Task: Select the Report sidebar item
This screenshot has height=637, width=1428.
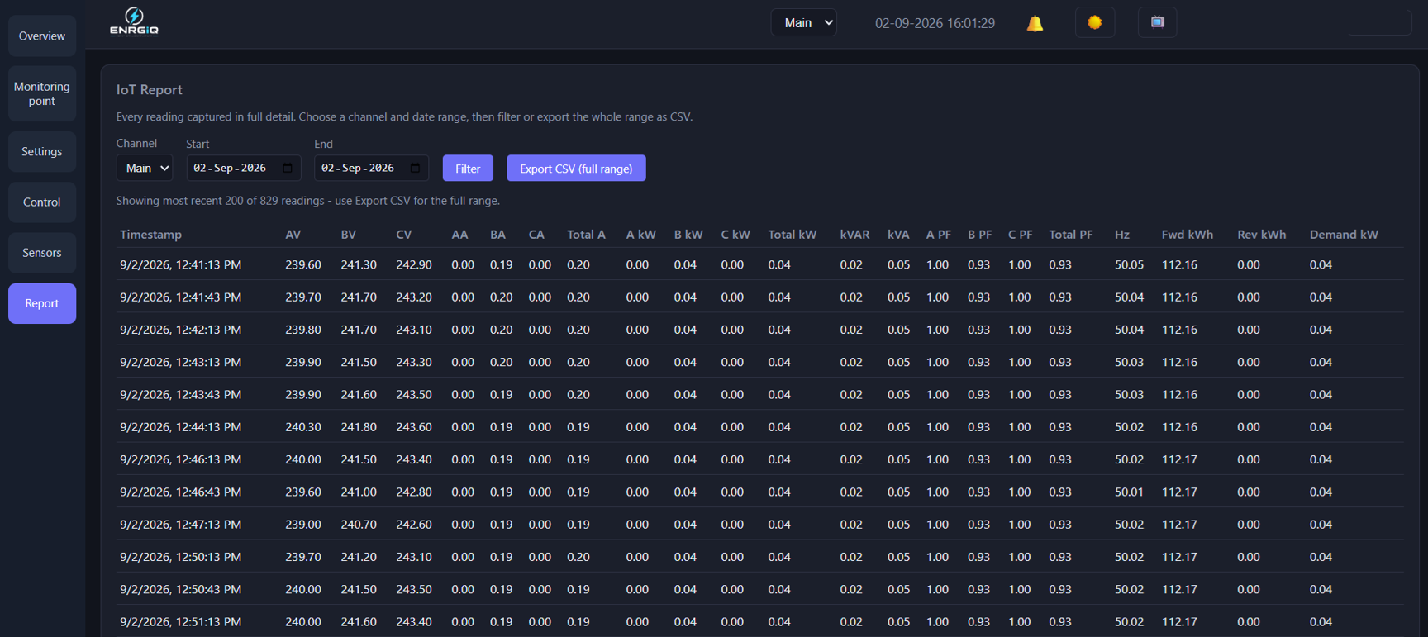Action: (x=42, y=303)
